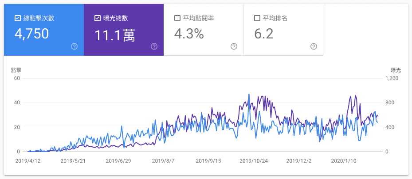Enable the 平均排名 checkbox
Screen dimensions: 412x179
pyautogui.click(x=257, y=18)
